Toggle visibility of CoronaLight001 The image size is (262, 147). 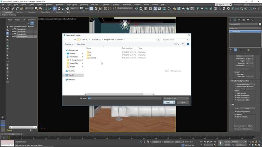[x=13, y=29]
